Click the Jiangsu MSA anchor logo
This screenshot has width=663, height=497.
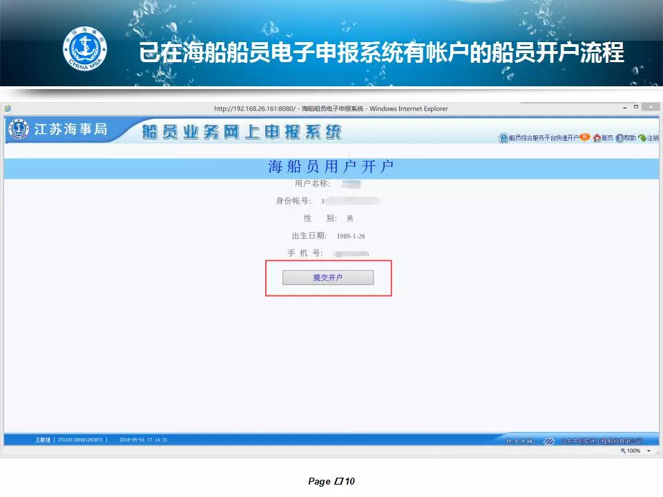pos(19,130)
